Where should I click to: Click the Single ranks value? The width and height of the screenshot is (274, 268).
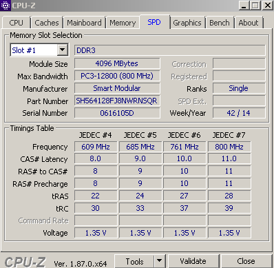[x=239, y=88]
